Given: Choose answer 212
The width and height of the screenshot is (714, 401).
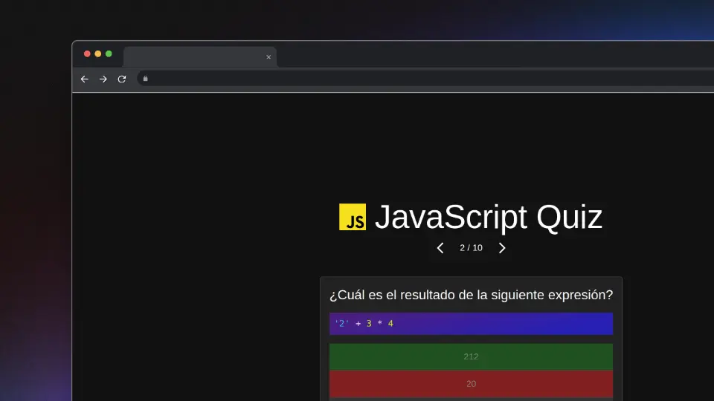Looking at the screenshot, I should pos(471,357).
